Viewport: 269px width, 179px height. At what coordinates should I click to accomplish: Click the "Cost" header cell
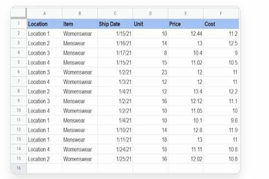[221, 24]
